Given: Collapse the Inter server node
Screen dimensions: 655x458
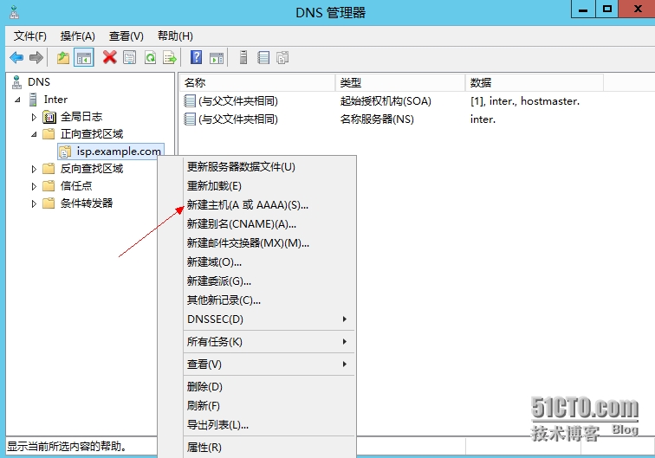Looking at the screenshot, I should pyautogui.click(x=17, y=100).
